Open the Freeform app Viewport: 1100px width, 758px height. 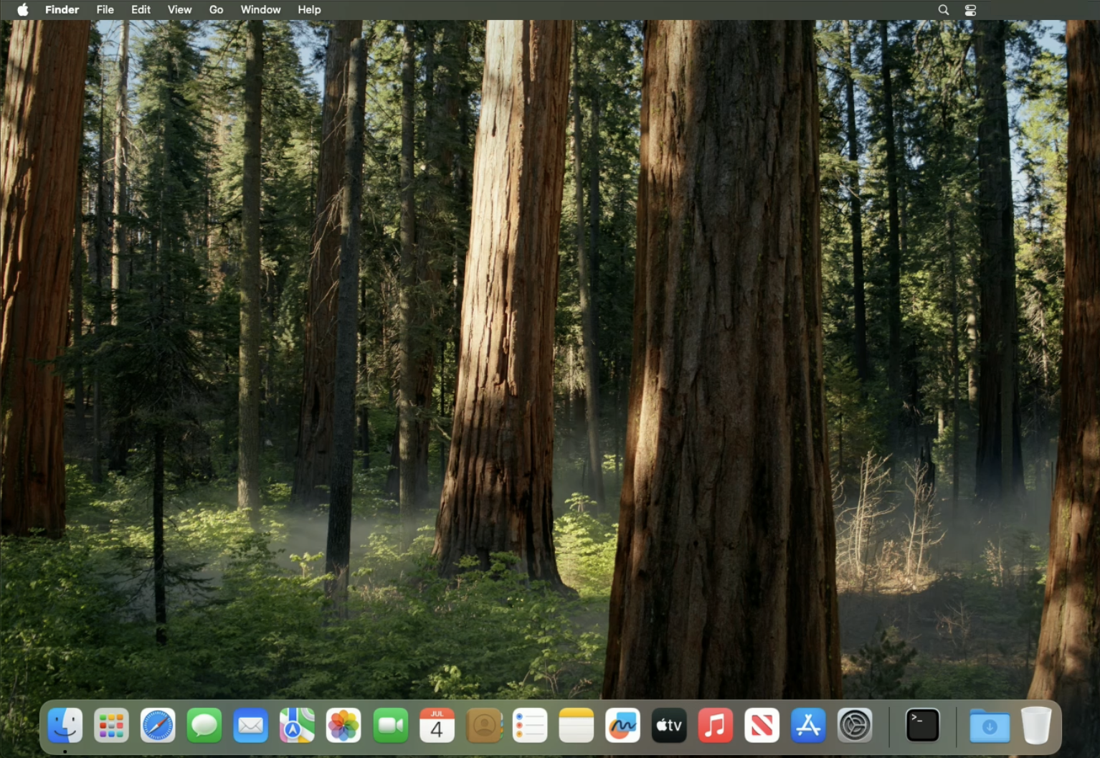pyautogui.click(x=622, y=726)
